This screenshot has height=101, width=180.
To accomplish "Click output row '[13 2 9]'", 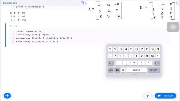I will click(18, 16).
